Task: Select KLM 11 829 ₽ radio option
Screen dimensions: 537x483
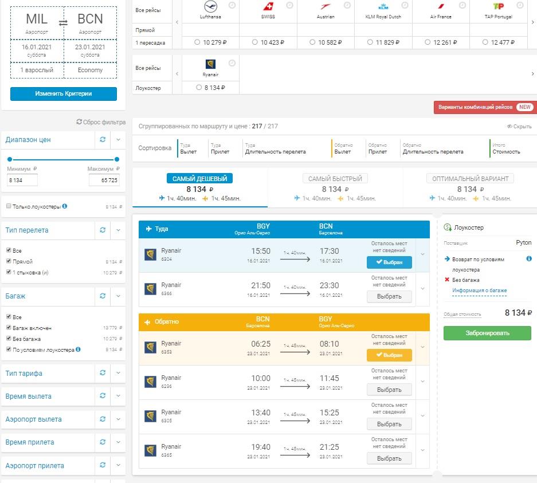Action: (370, 42)
